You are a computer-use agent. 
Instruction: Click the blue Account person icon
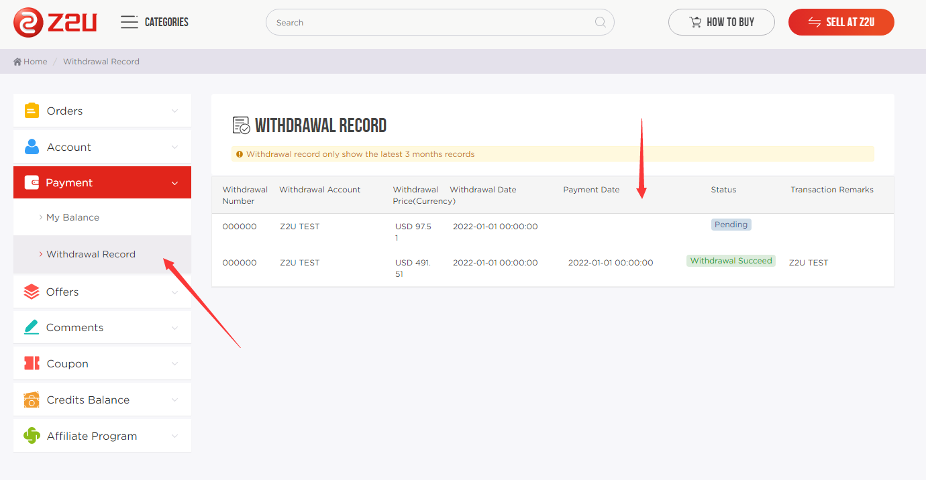tap(32, 147)
